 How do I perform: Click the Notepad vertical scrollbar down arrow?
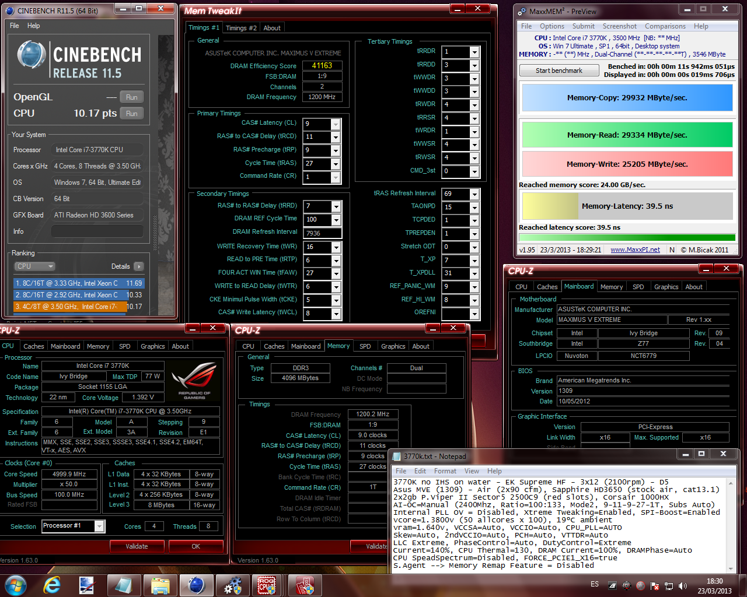[x=731, y=569]
